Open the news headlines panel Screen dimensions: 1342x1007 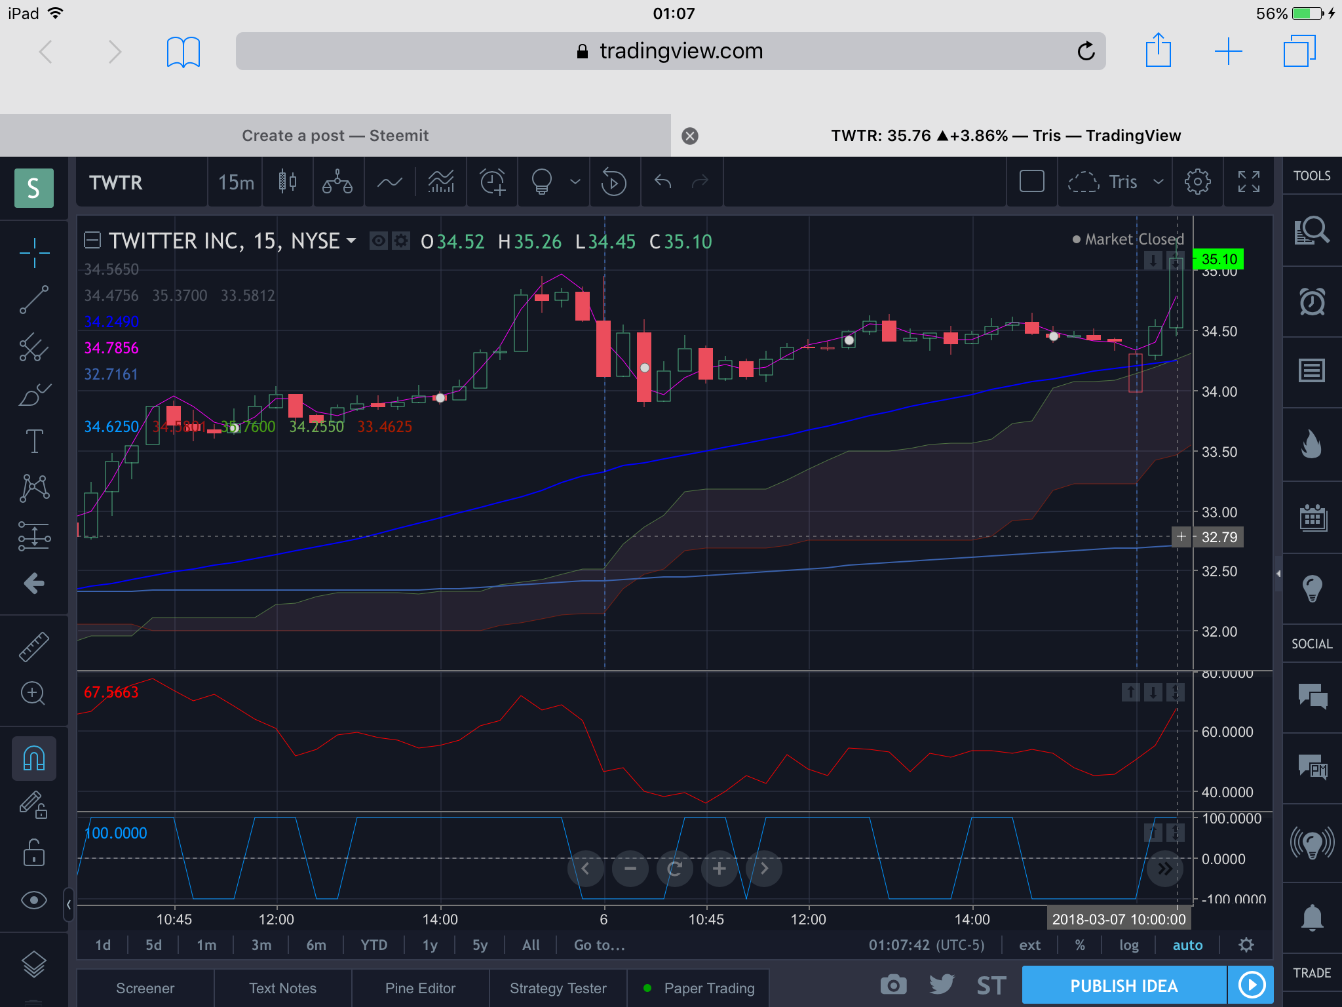[1312, 371]
